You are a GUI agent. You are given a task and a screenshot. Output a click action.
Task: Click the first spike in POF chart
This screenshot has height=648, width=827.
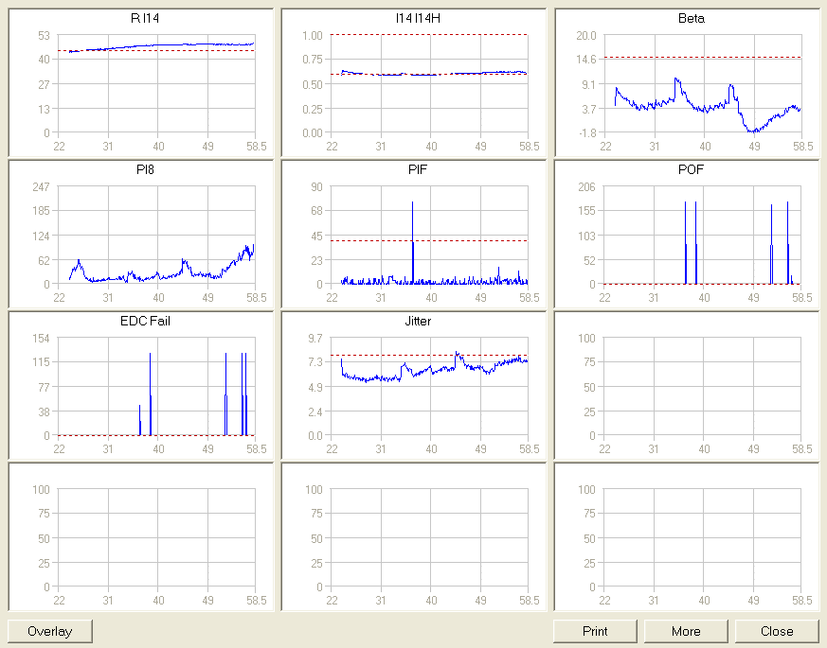[686, 236]
